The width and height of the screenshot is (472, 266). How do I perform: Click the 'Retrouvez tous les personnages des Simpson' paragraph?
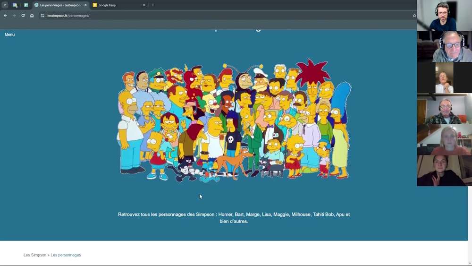234,218
